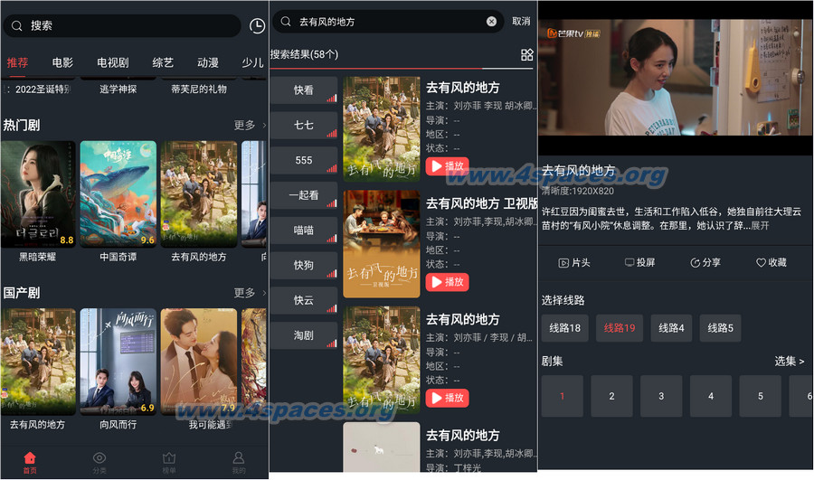Expand 国产剧 with 更多 arrow
Screen dimensions: 814x480
[251, 293]
